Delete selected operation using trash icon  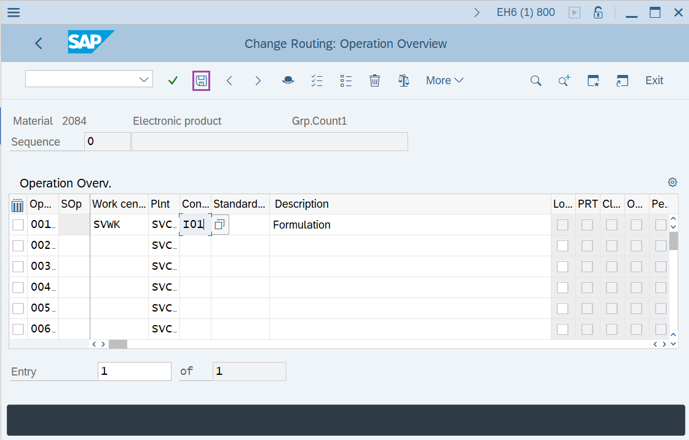(x=374, y=80)
